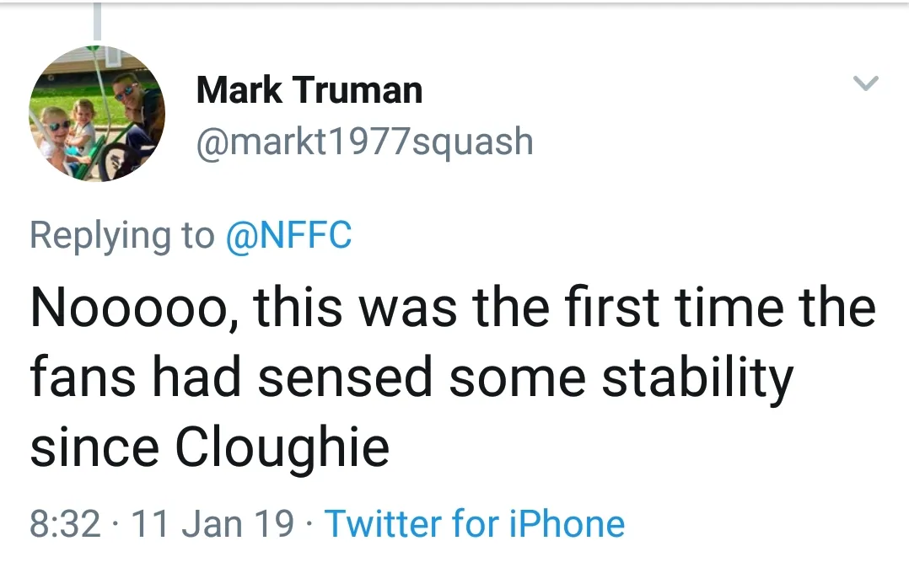Open the tweet options chevron menu
Image resolution: width=909 pixels, height=573 pixels.
click(x=866, y=83)
